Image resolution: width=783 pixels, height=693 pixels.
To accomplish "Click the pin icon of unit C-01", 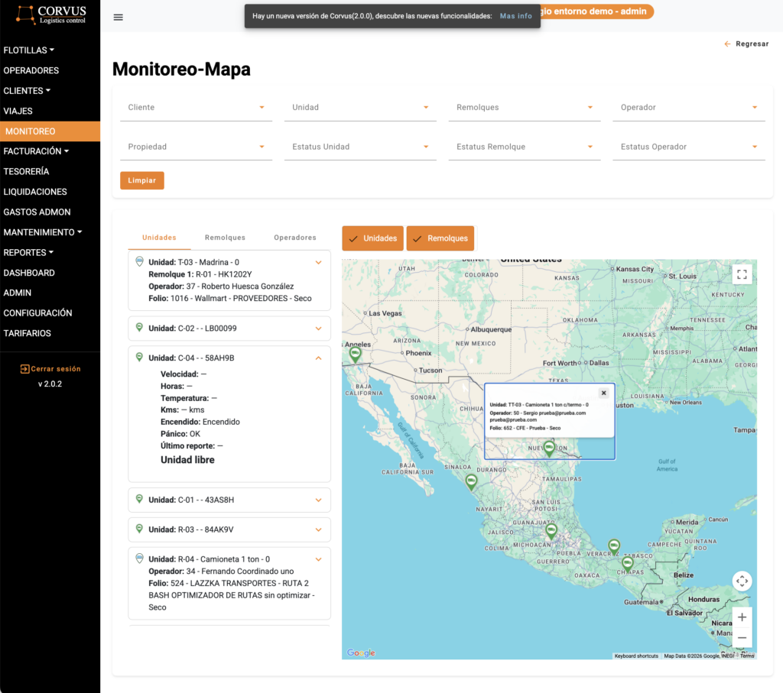I will (139, 499).
